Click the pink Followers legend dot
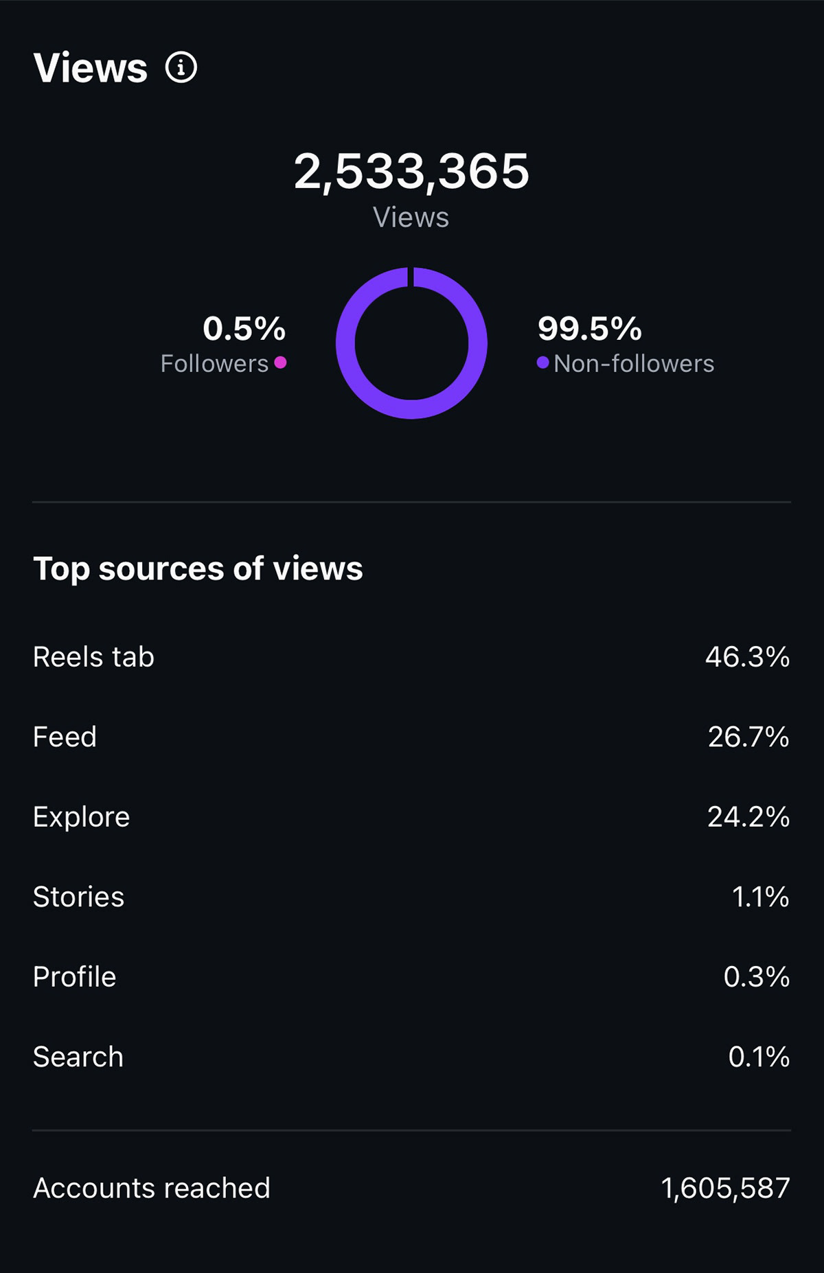The width and height of the screenshot is (824, 1273). (280, 363)
